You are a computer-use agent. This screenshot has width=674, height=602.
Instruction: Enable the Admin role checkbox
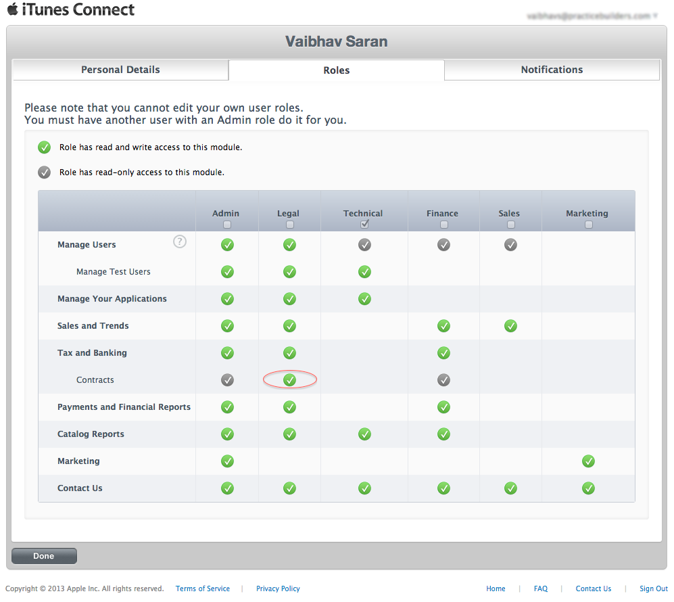[227, 225]
